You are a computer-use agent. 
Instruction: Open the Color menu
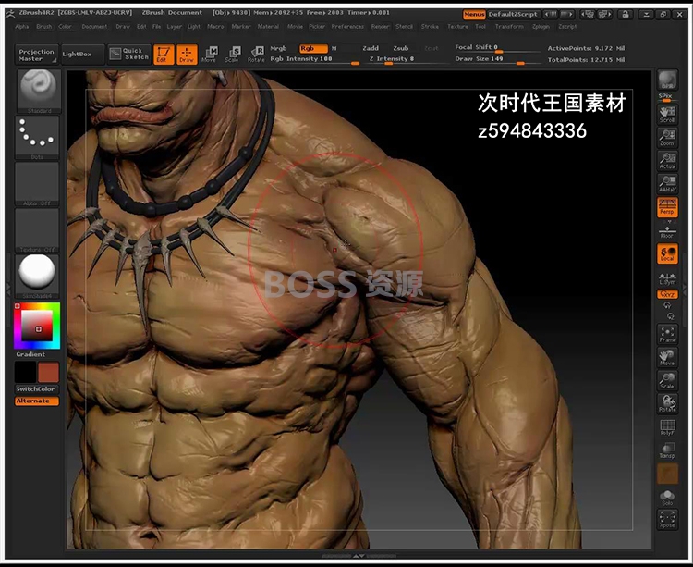coord(65,27)
